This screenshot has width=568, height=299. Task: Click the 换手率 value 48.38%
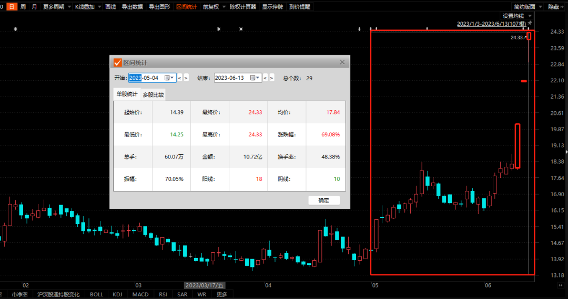click(330, 157)
